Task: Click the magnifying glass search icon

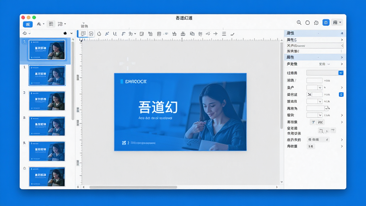Action: (299, 23)
